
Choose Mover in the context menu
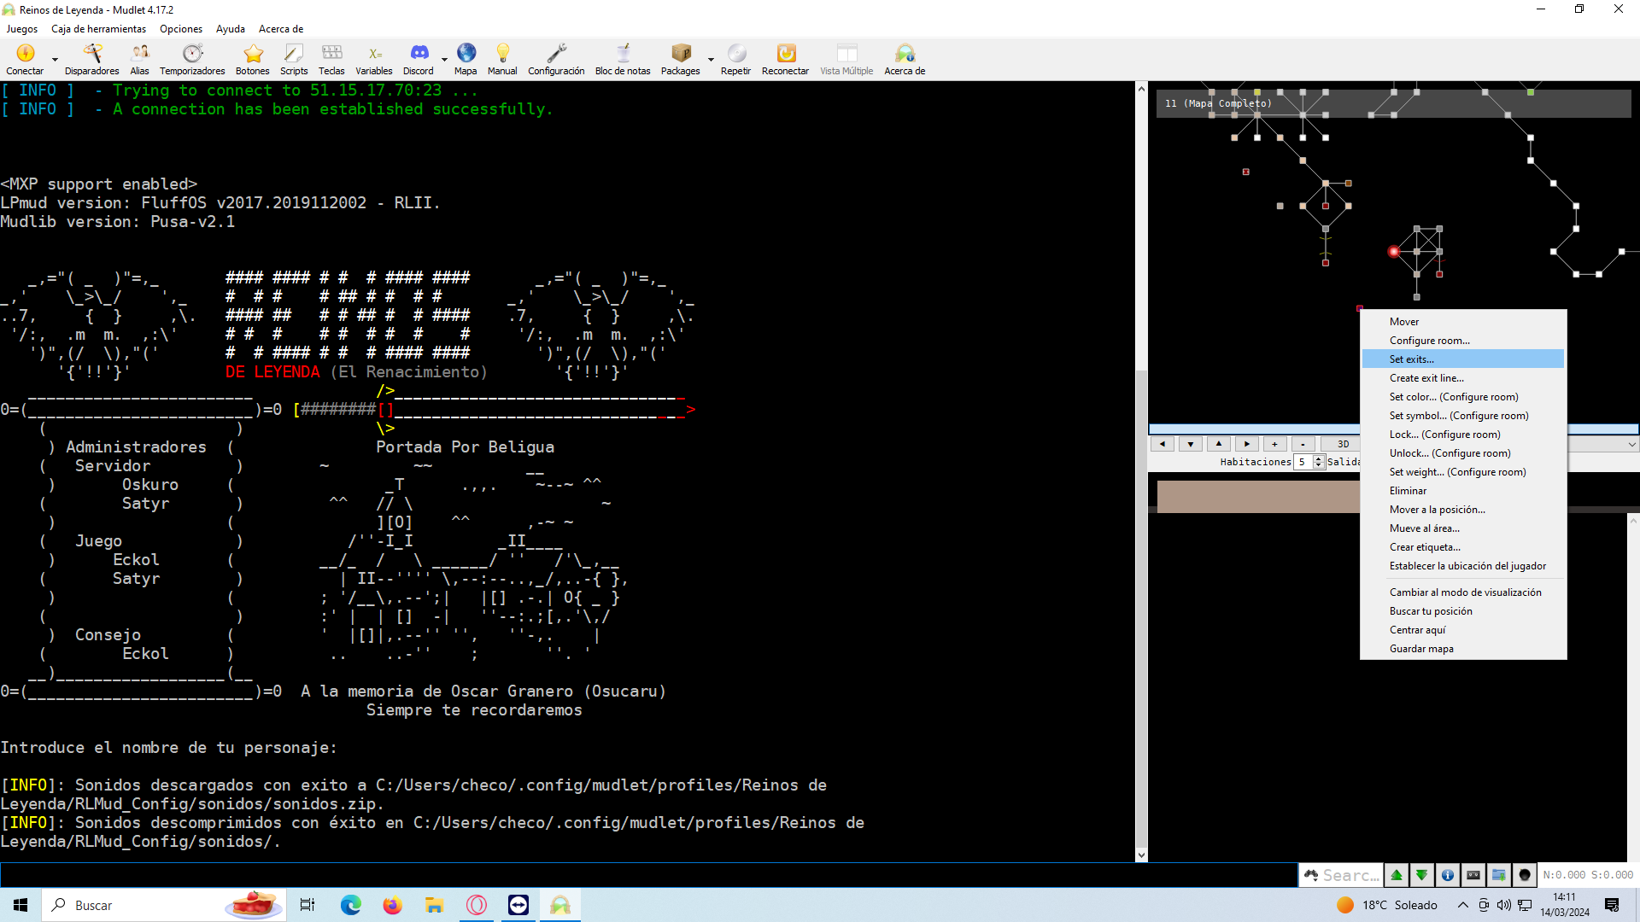click(x=1463, y=322)
